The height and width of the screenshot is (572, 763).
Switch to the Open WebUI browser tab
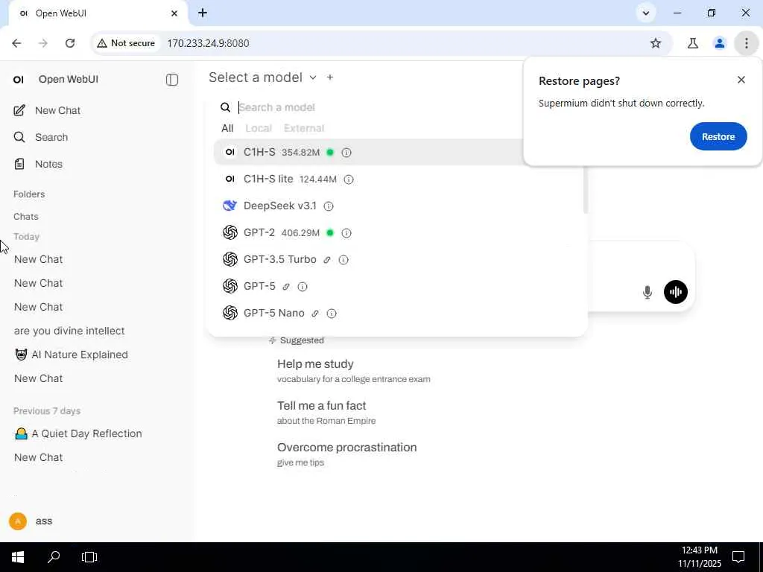(98, 13)
